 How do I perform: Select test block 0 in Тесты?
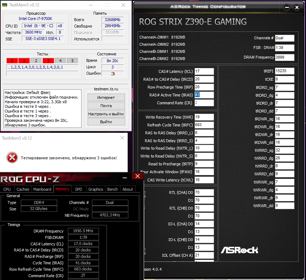pyautogui.click(x=12, y=61)
